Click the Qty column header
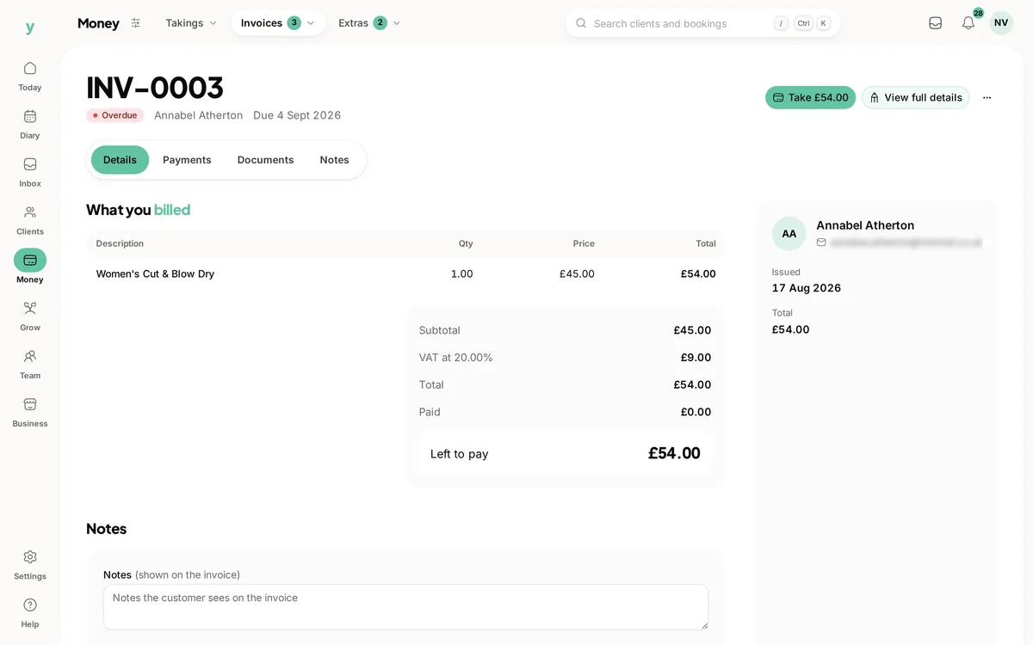1033x645 pixels. click(466, 243)
